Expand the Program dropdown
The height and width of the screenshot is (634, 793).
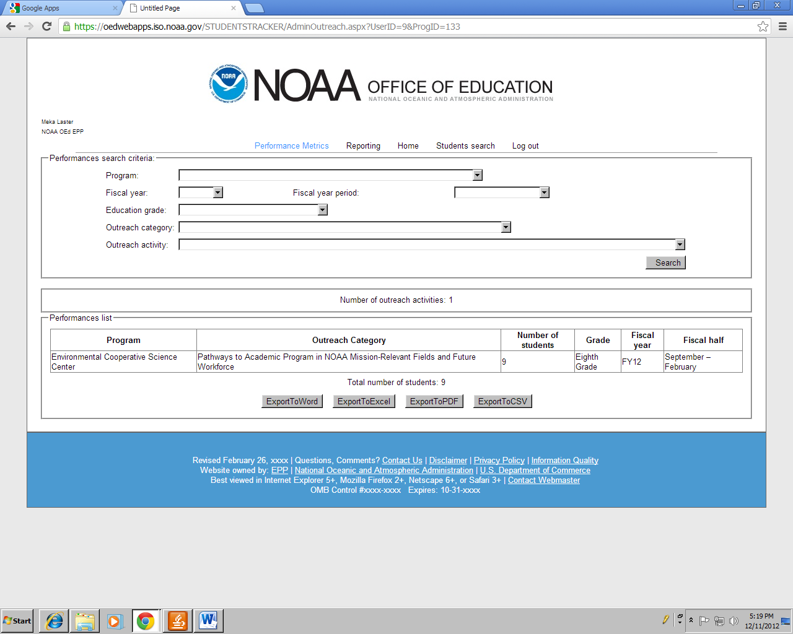[x=477, y=175]
